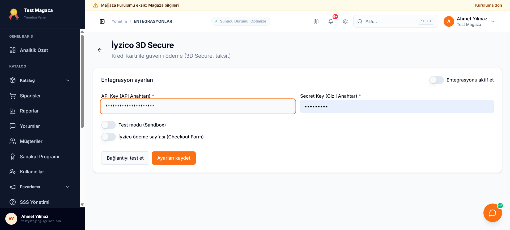The height and width of the screenshot is (230, 510).
Task: Select Yorumlar menu item
Action: coord(40,126)
